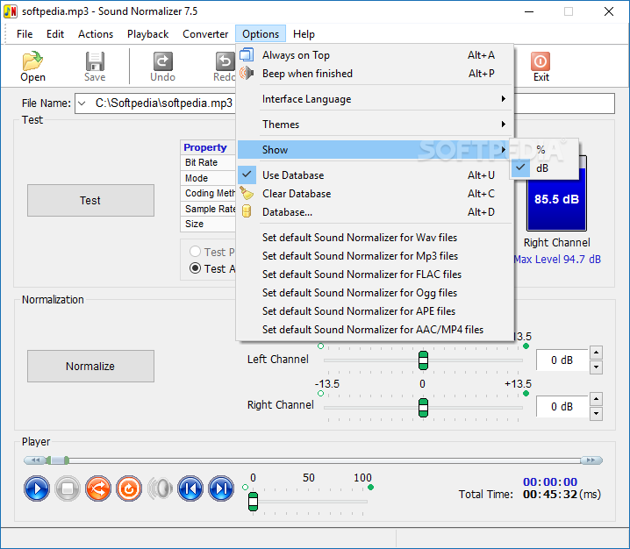Click the orange shuffle player button
This screenshot has width=630, height=549.
[98, 488]
